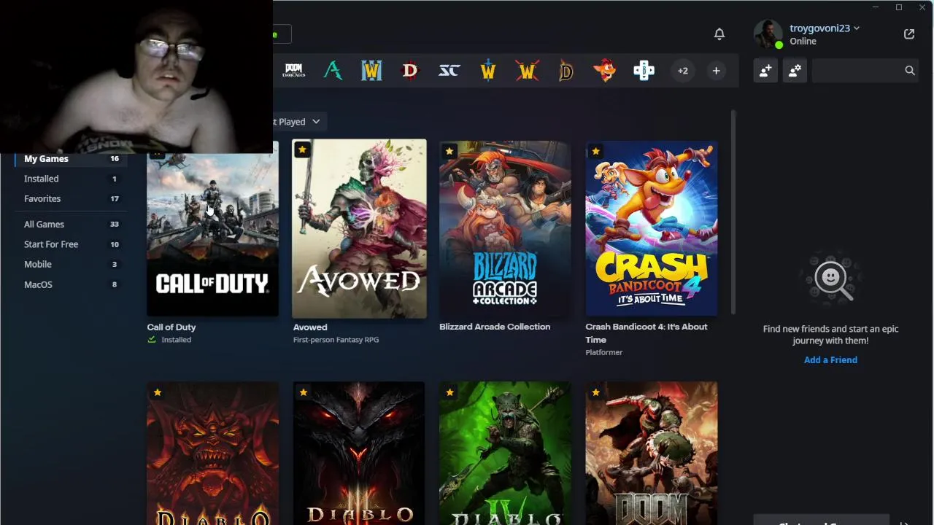This screenshot has height=525, width=934.
Task: Open the 'W' with crossed red swords icon
Action: (x=527, y=71)
